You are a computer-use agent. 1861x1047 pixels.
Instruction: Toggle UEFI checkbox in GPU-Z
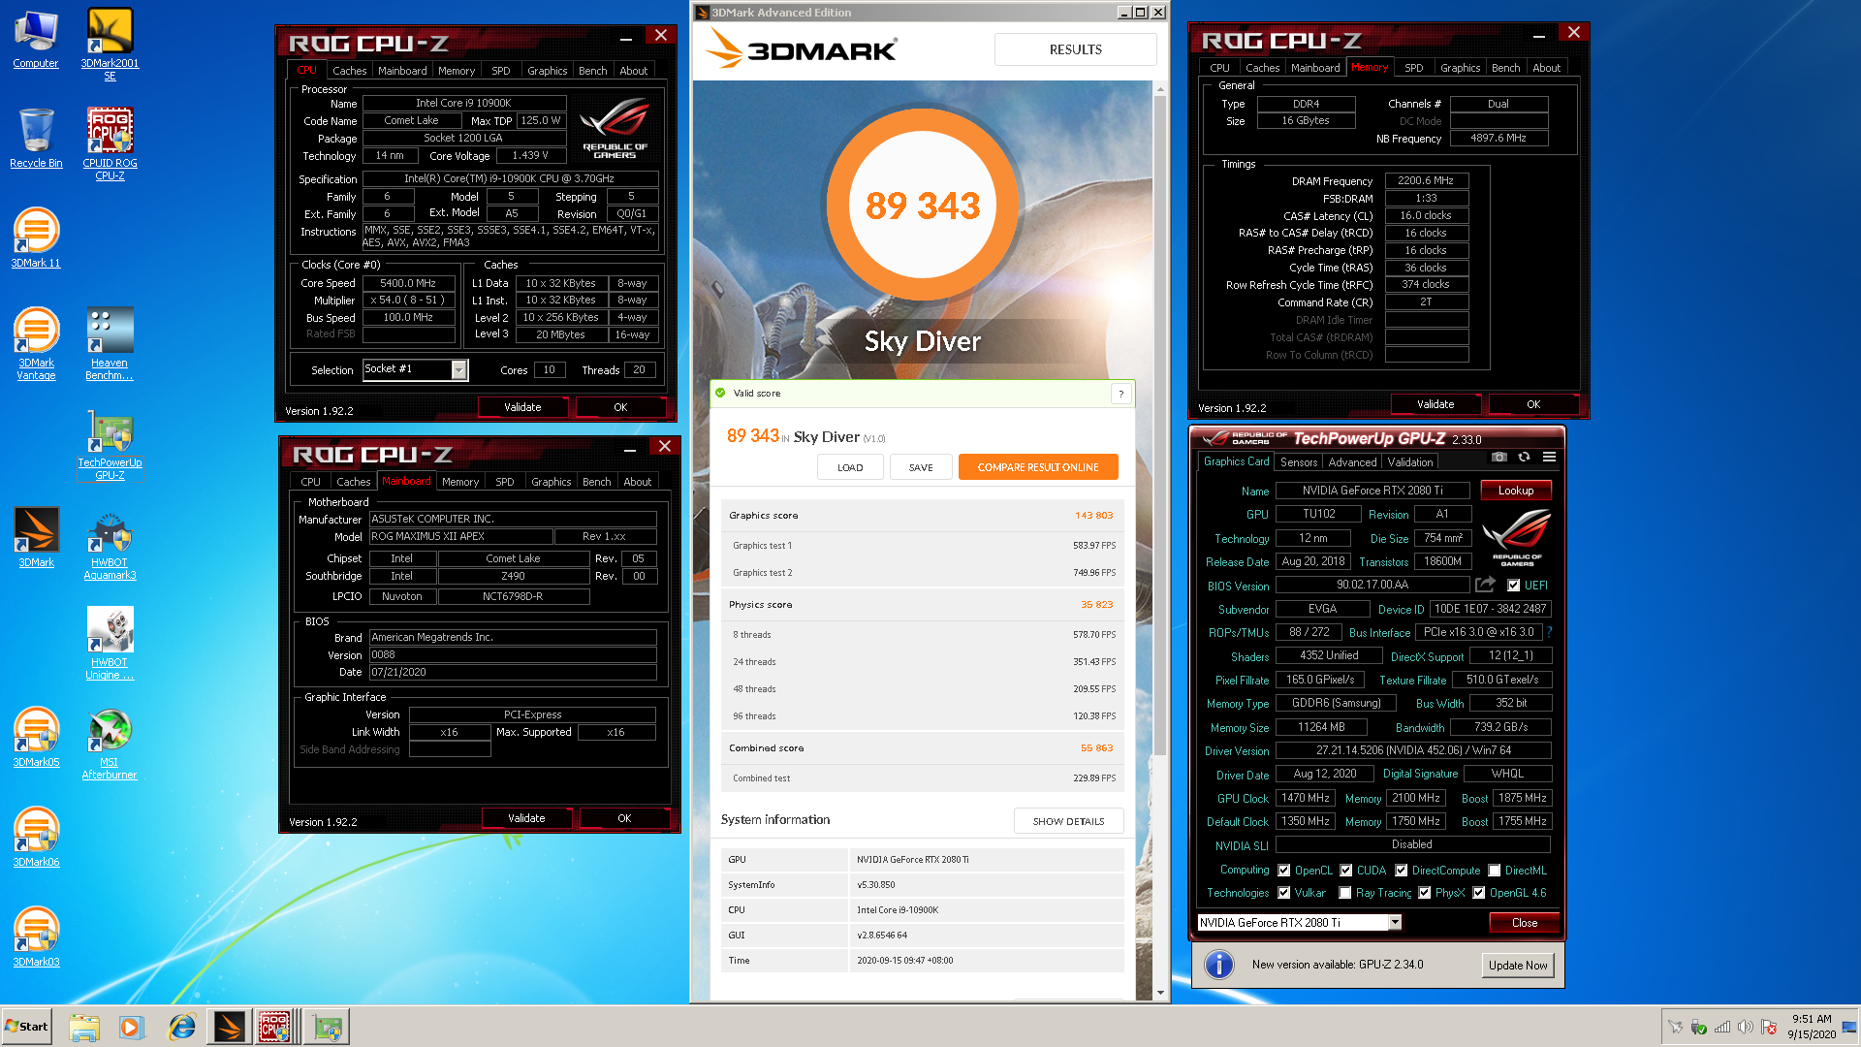click(1514, 586)
